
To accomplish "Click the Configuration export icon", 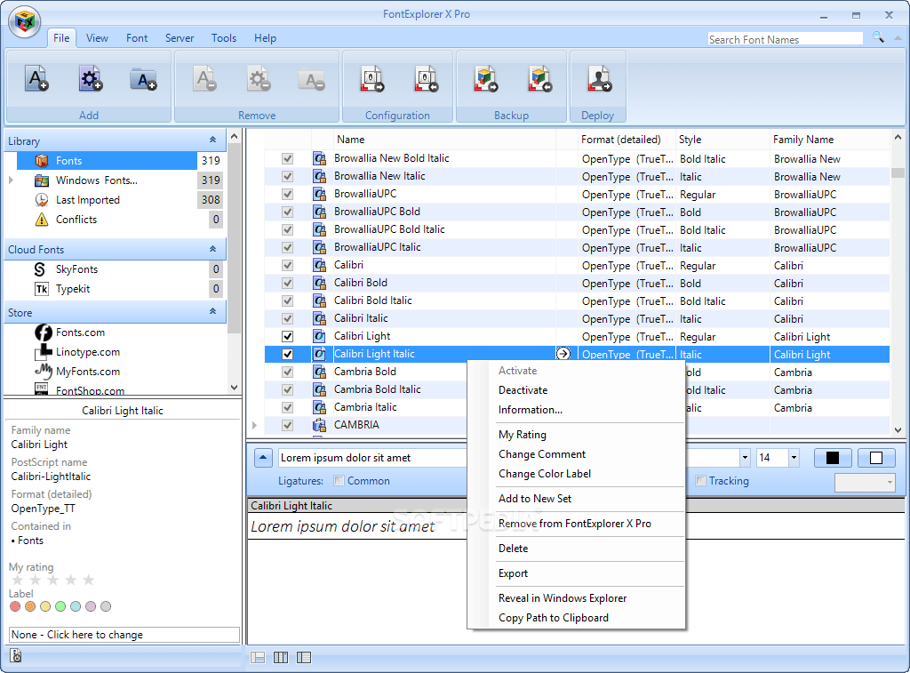I will coord(371,78).
